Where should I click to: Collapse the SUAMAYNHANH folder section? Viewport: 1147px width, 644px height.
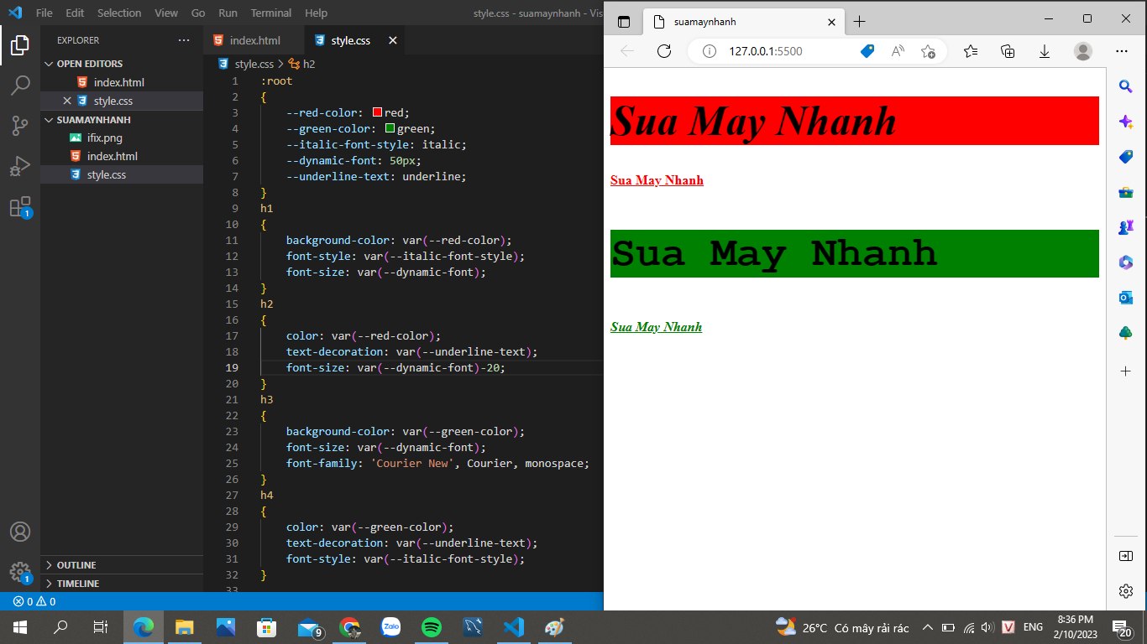point(122,120)
